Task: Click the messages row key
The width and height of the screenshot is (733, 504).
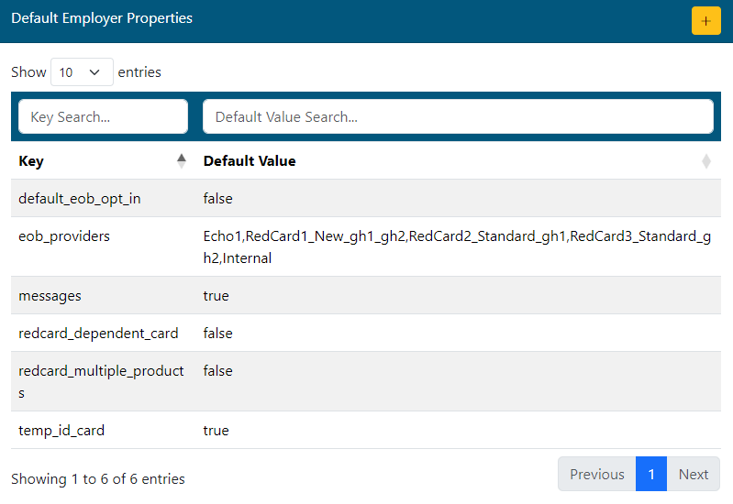Action: coord(50,296)
